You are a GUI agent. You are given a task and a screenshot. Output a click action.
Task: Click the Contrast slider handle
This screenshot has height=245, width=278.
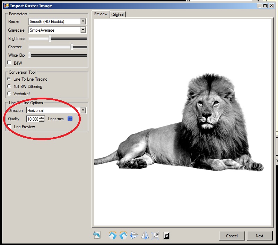(x=72, y=47)
